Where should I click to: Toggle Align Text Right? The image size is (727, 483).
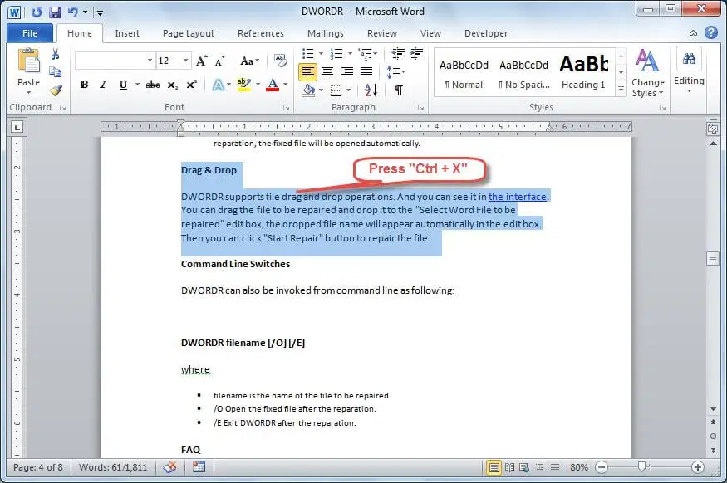[346, 71]
